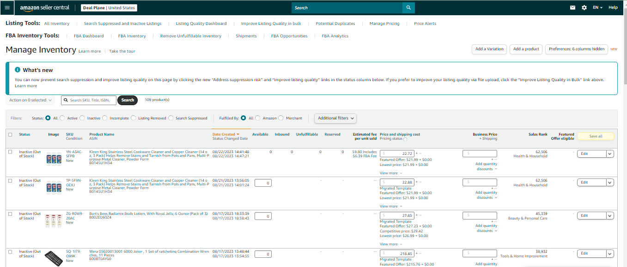The width and height of the screenshot is (627, 267).
Task: Expand Add quantity discounts for Burt's Bees
Action: (487, 228)
